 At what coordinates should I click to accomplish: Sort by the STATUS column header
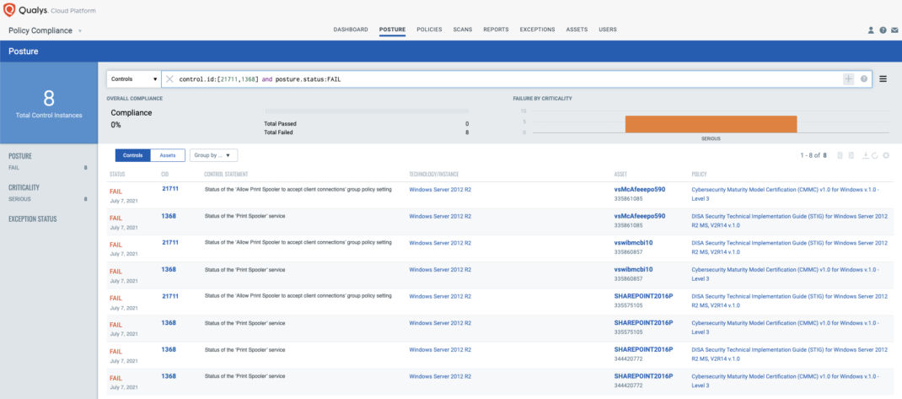tap(117, 174)
